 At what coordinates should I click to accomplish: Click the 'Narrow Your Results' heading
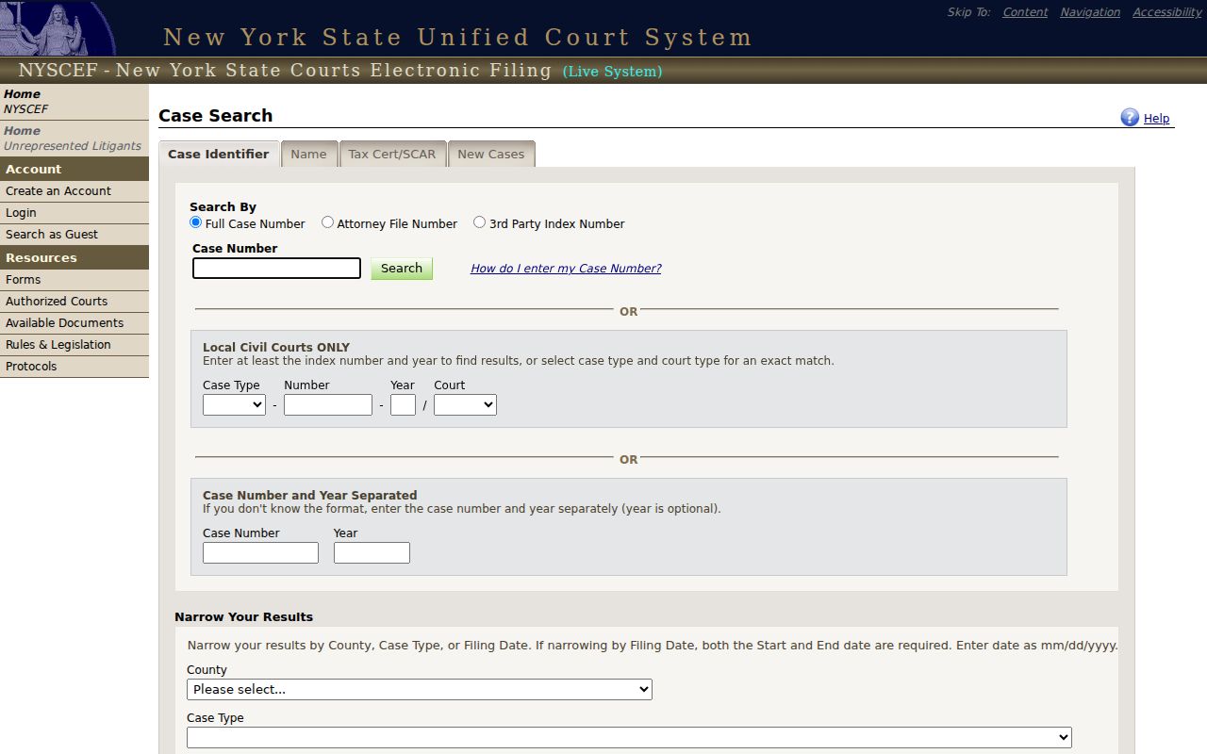243,617
